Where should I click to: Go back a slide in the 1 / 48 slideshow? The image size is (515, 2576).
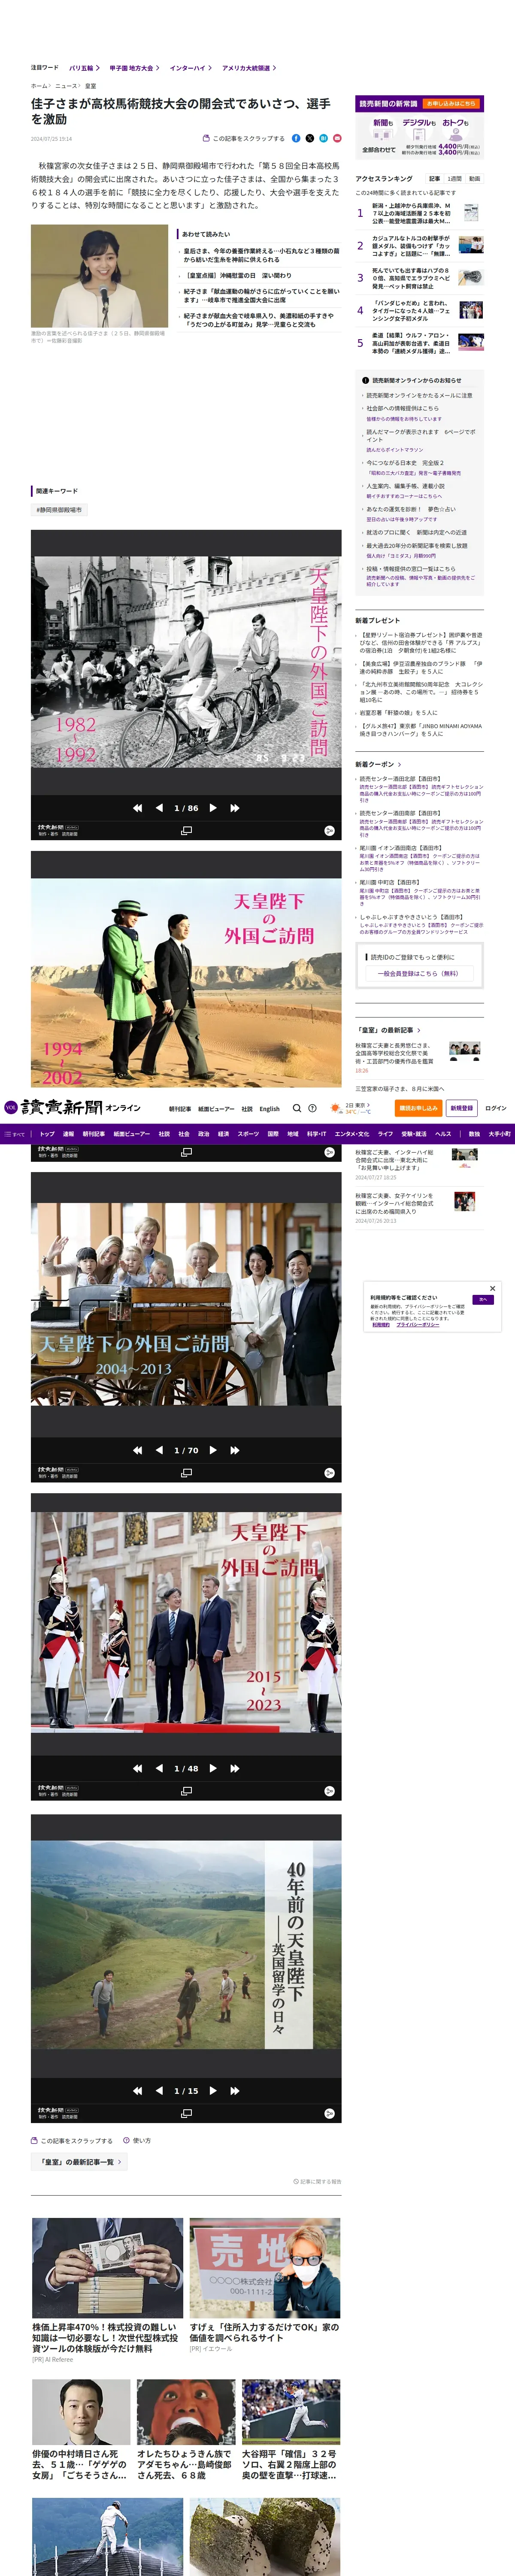159,1768
